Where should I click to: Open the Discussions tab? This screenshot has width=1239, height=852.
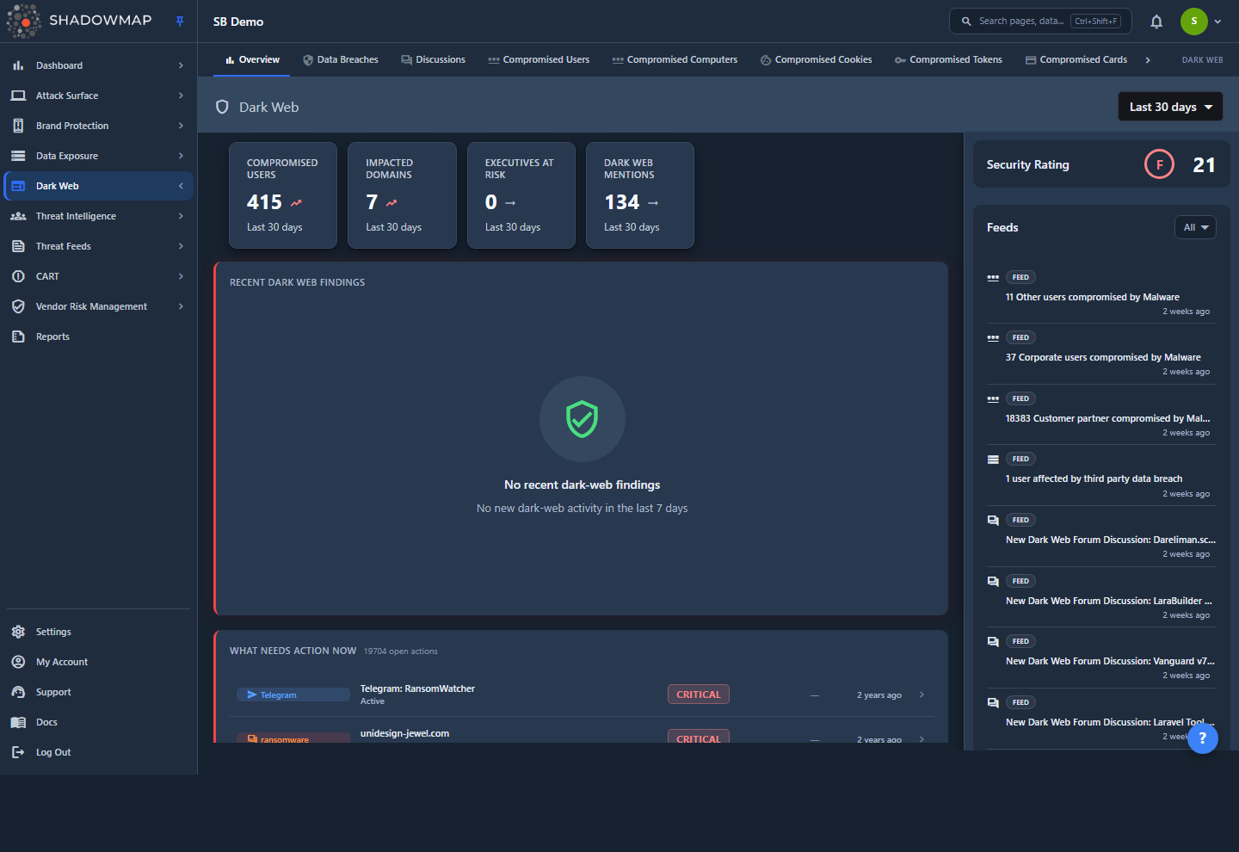433,59
